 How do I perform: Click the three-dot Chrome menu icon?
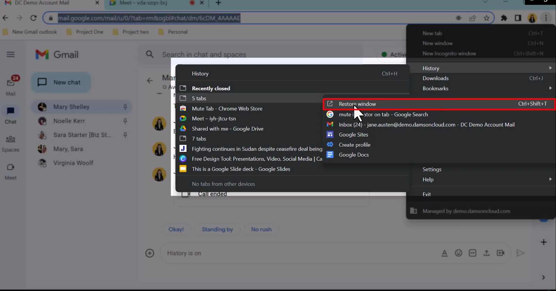pyautogui.click(x=546, y=18)
